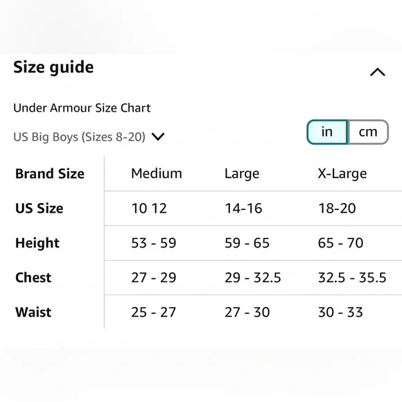Select the X-Large column header
This screenshot has height=402, width=402.
point(342,174)
